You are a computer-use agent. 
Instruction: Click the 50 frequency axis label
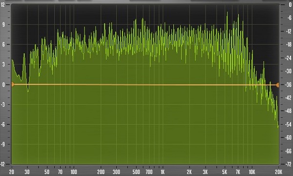(47, 172)
